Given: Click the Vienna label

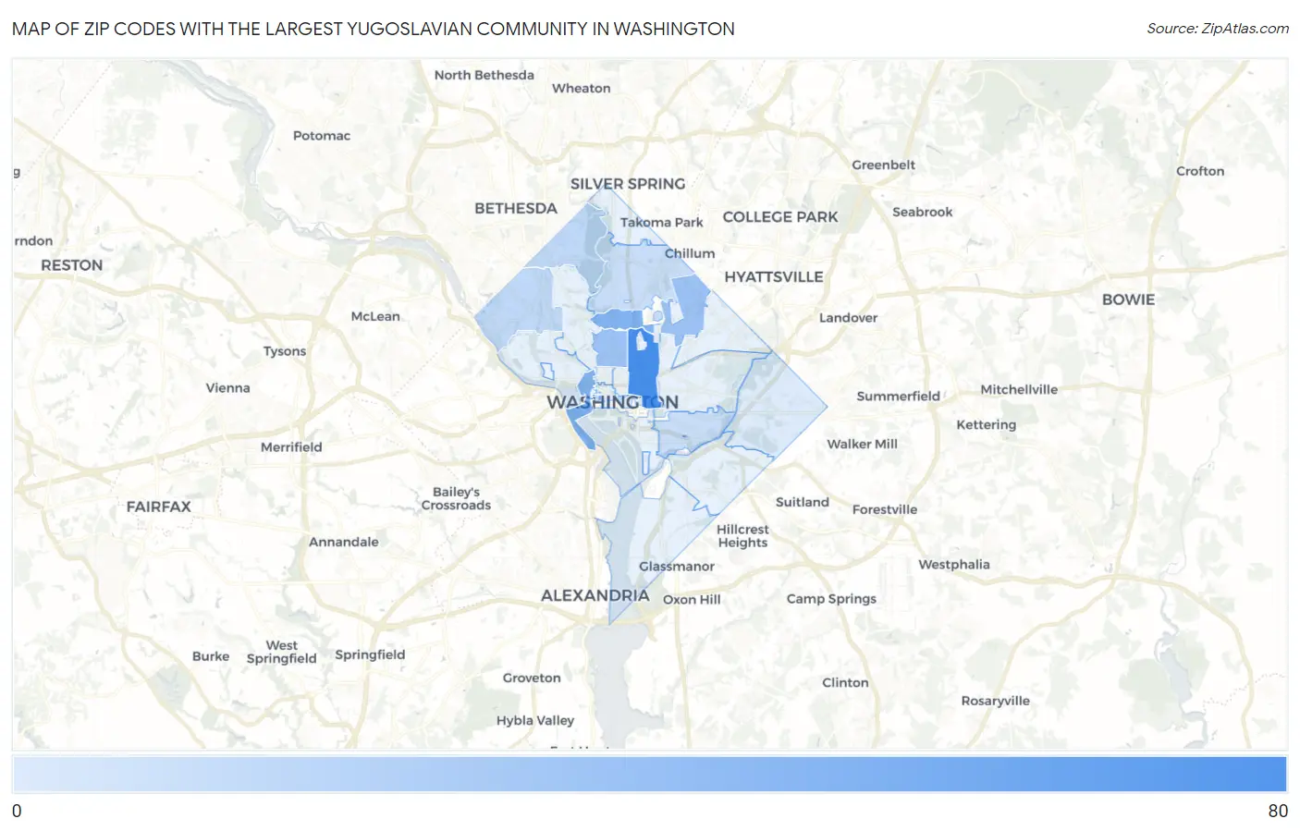Looking at the screenshot, I should pos(228,388).
